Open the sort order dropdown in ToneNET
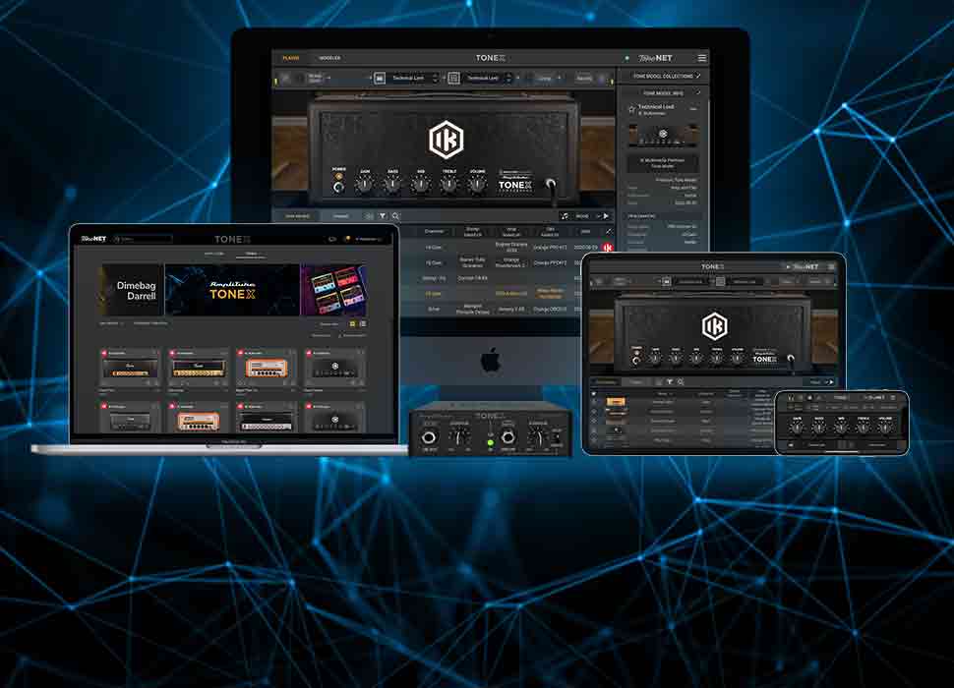 click(x=110, y=321)
